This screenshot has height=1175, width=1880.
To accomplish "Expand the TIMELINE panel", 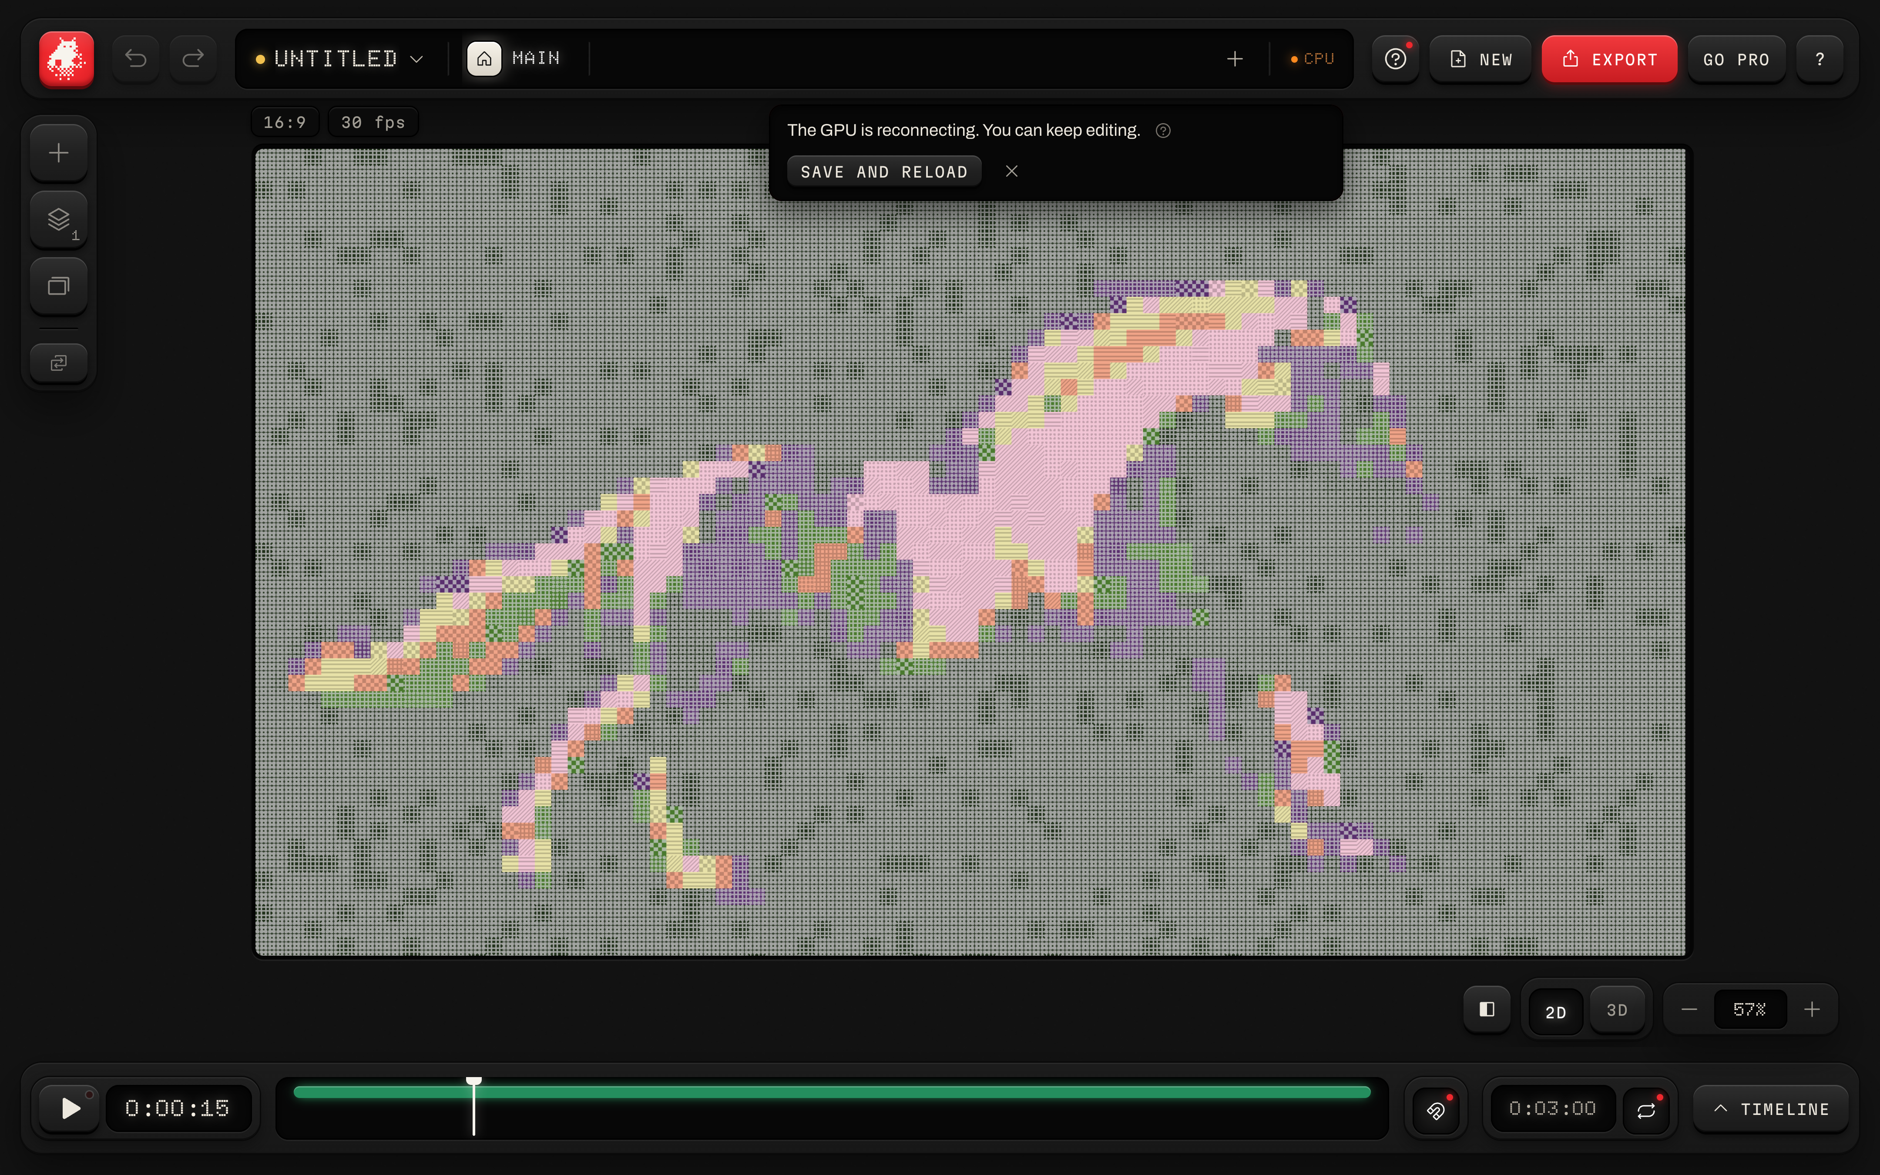I will point(1771,1110).
